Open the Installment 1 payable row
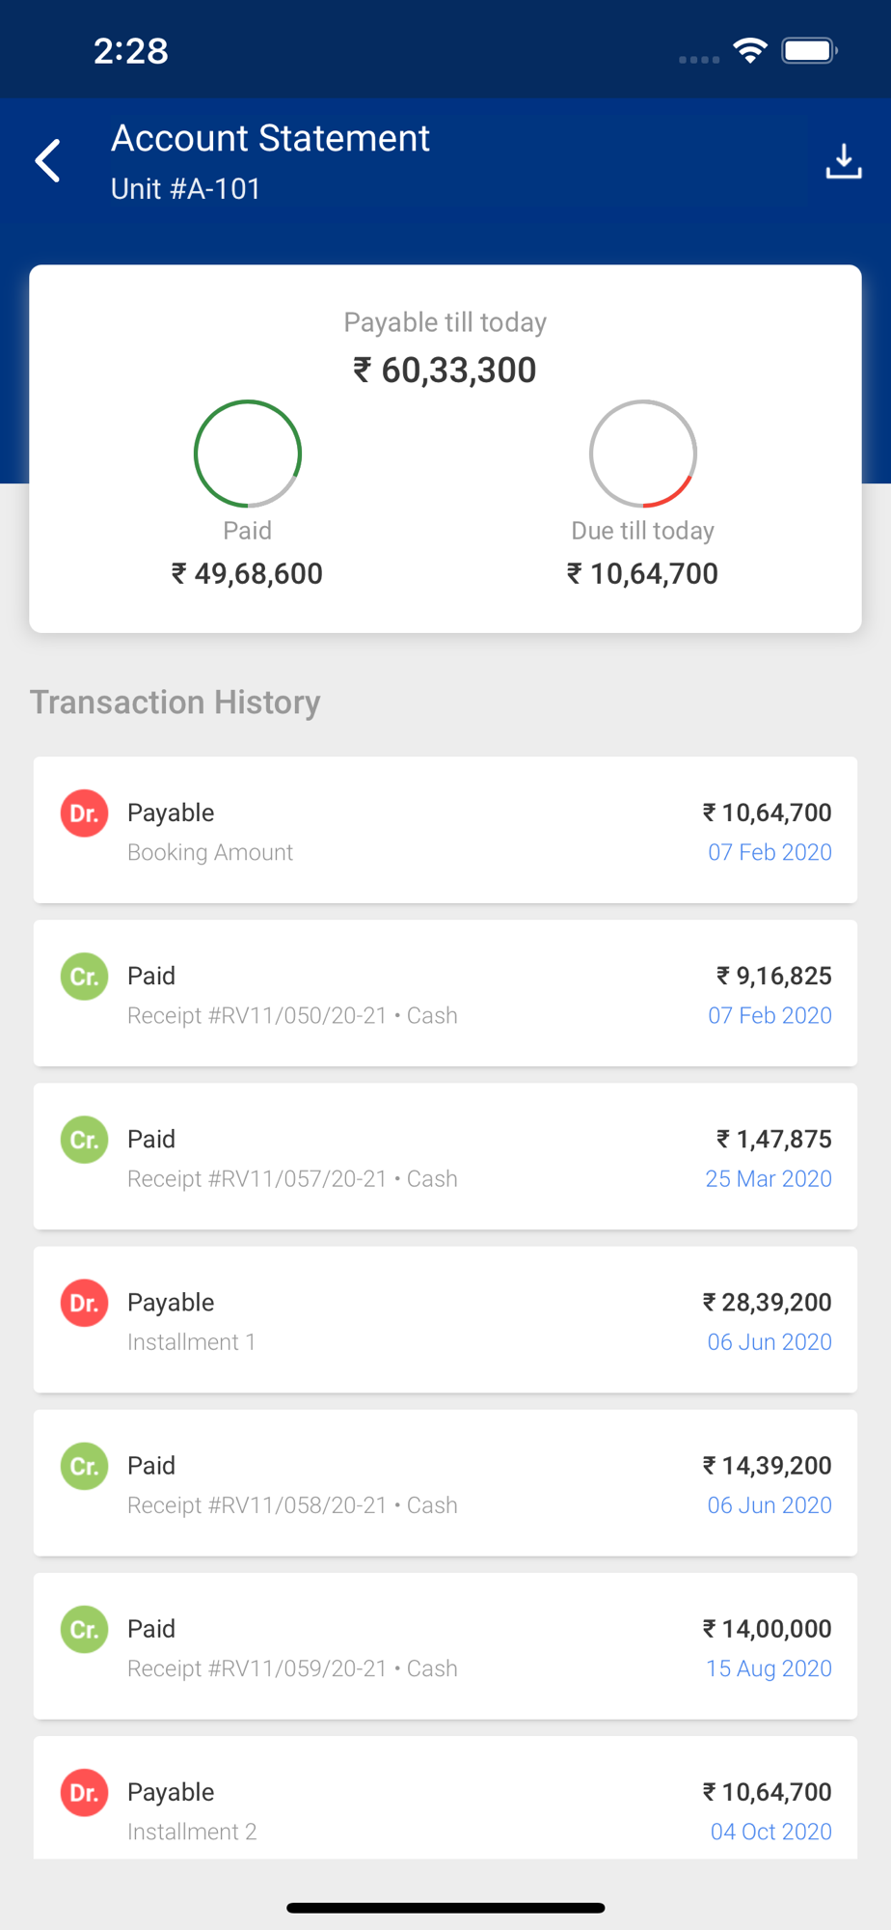891x1930 pixels. (x=445, y=1319)
